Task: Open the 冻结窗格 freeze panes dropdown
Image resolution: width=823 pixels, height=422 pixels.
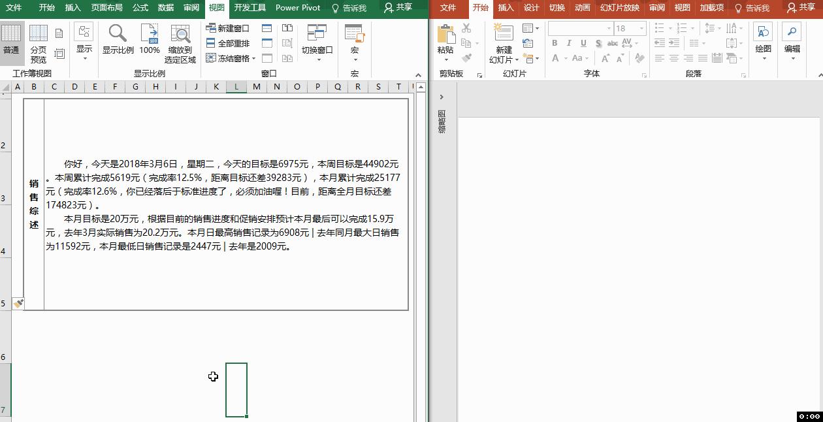Action: [x=230, y=58]
